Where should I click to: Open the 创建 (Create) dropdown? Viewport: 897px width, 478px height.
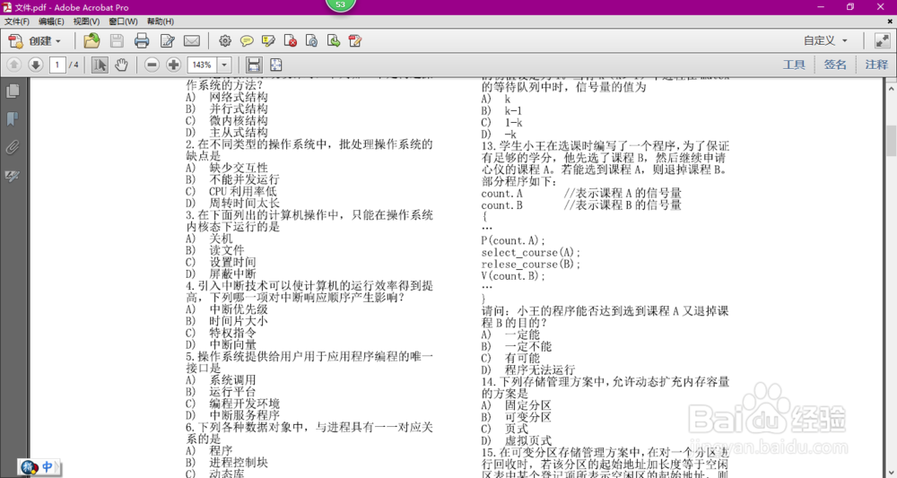pos(35,41)
